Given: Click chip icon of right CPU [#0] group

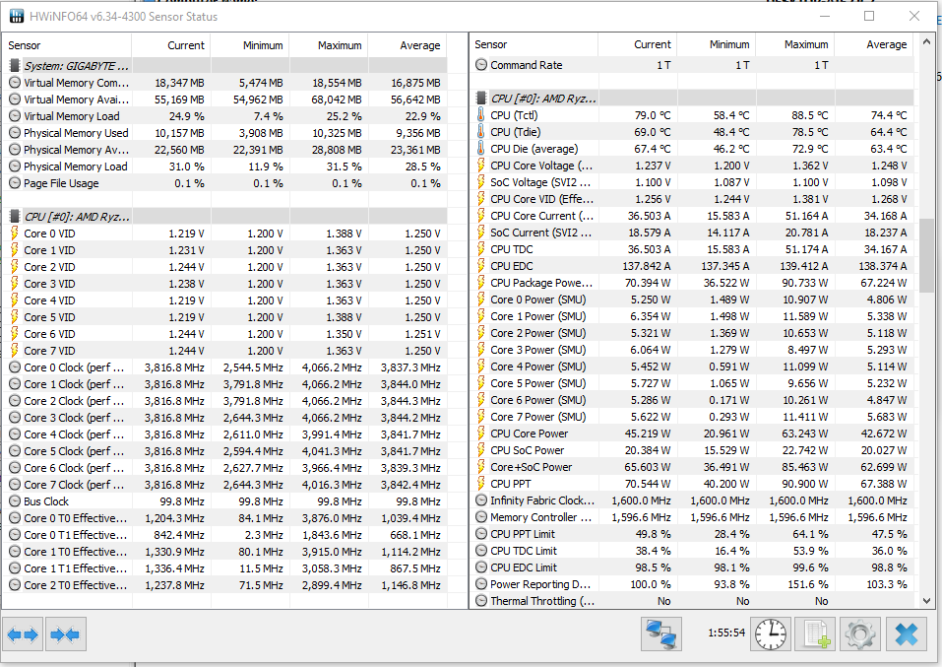Looking at the screenshot, I should (480, 99).
